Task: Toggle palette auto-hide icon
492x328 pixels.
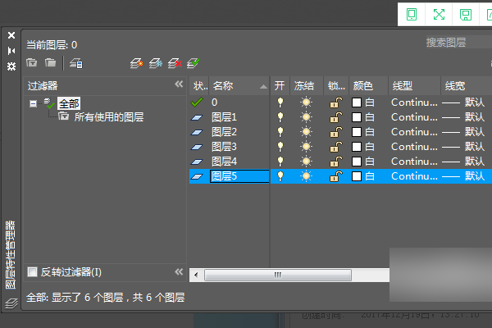Action: [x=11, y=51]
